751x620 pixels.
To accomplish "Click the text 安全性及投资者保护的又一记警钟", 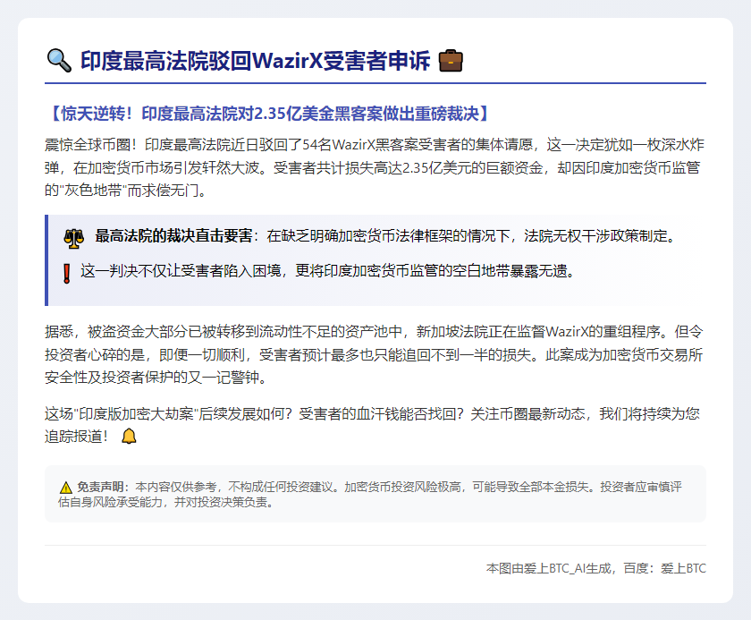I will (152, 378).
